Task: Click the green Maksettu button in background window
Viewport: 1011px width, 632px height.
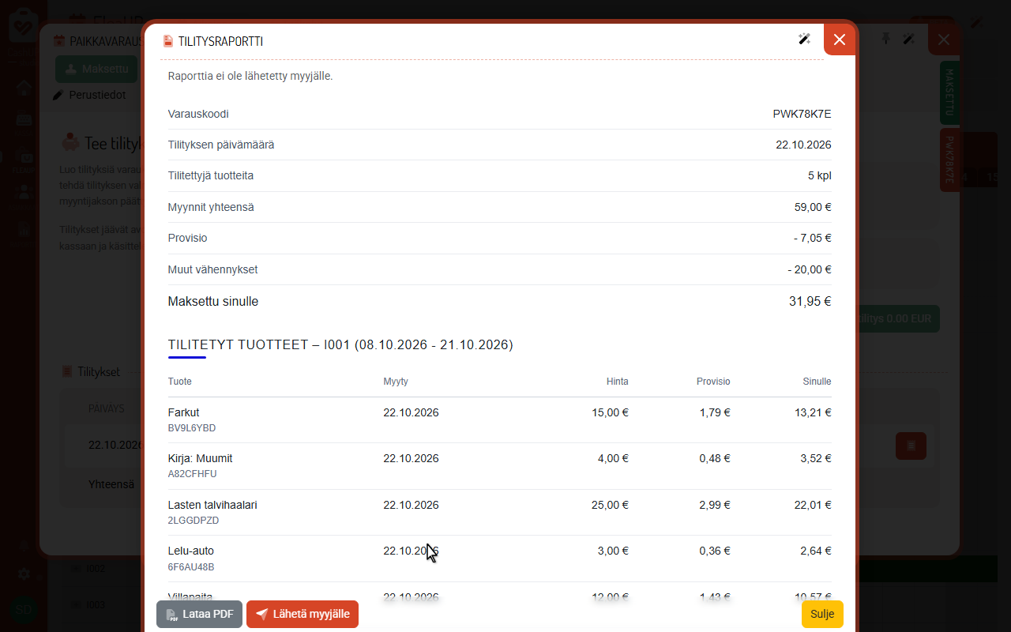Action: click(96, 69)
